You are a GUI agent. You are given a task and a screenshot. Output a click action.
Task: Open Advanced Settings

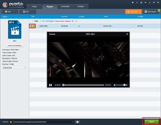point(14,45)
